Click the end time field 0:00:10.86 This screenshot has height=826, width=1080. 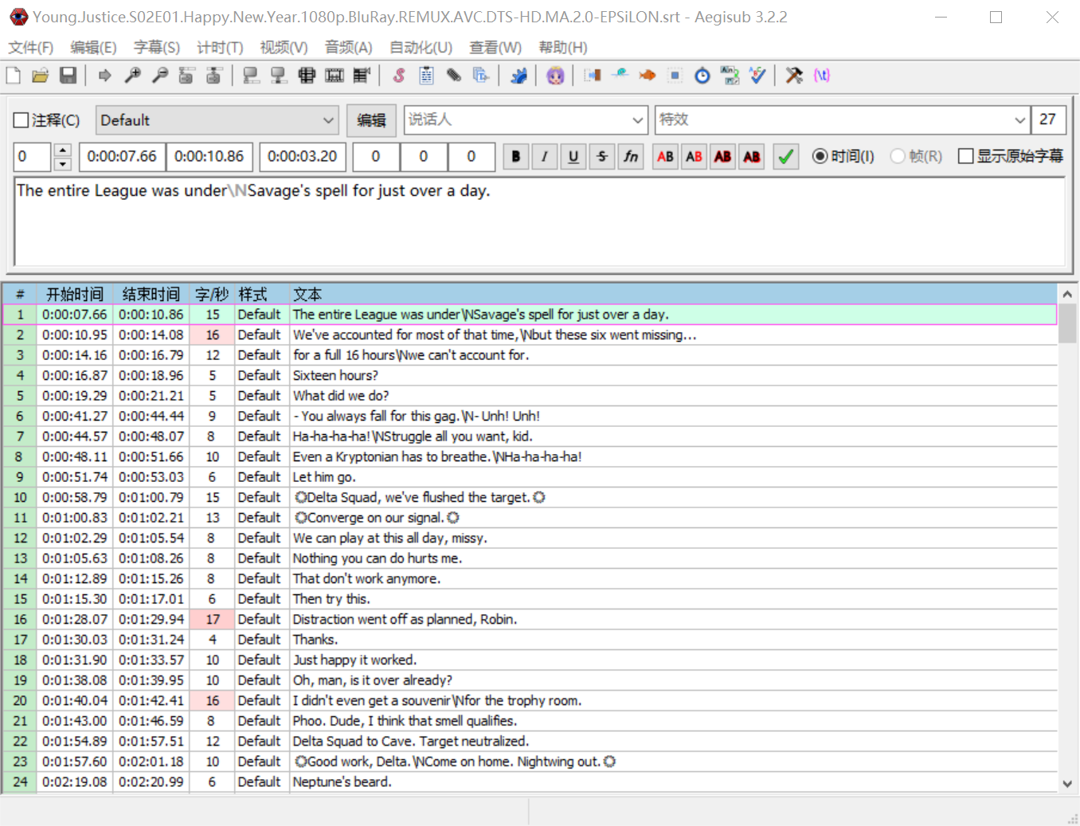click(x=209, y=156)
